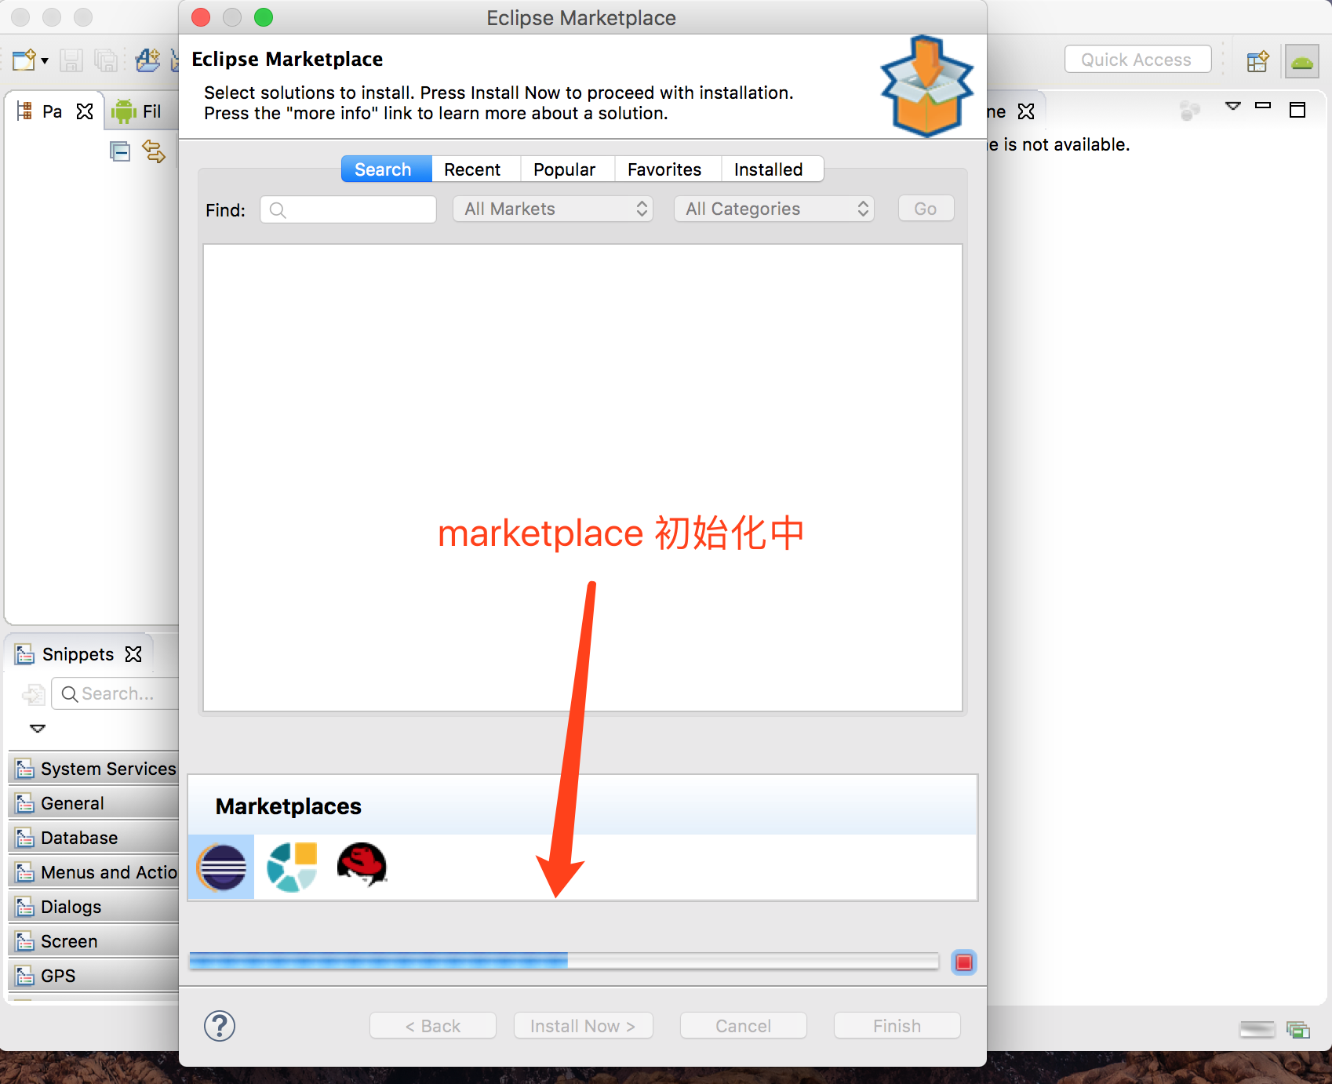Viewport: 1332px width, 1084px height.
Task: Switch to the File Explorer android tab
Action: (136, 111)
